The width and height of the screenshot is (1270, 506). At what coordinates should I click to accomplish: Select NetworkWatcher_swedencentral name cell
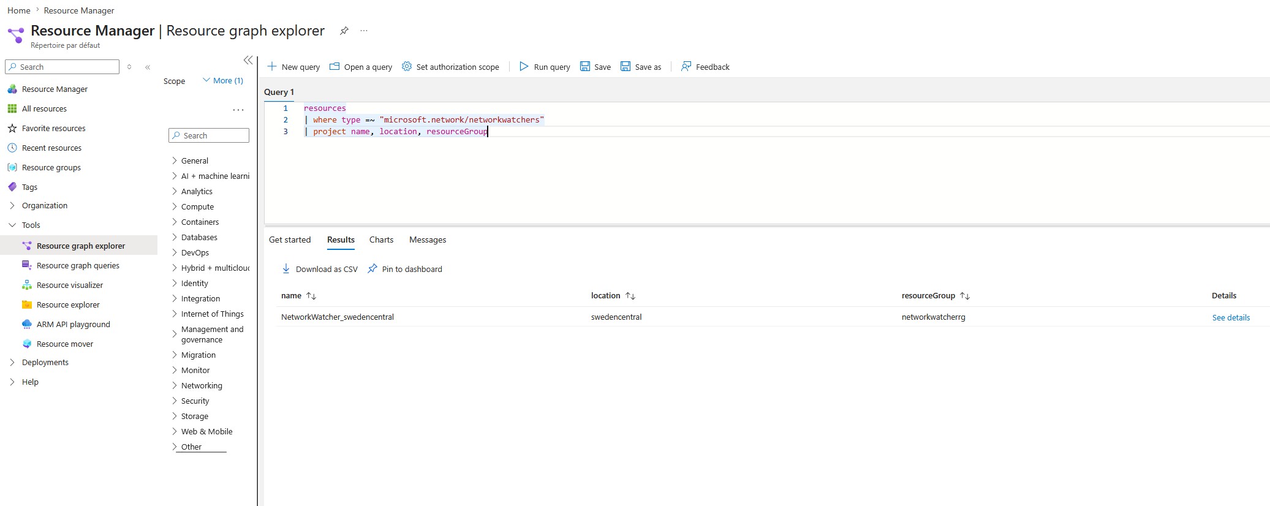(338, 317)
